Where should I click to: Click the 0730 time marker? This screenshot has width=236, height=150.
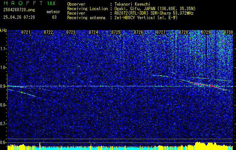[x=228, y=32]
